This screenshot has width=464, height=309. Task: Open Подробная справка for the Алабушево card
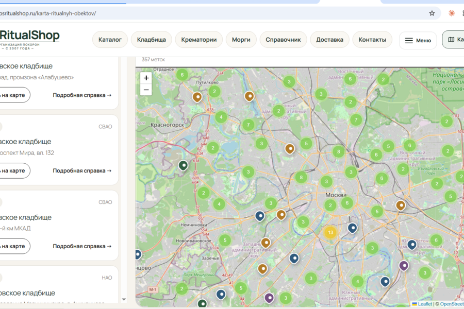[82, 95]
